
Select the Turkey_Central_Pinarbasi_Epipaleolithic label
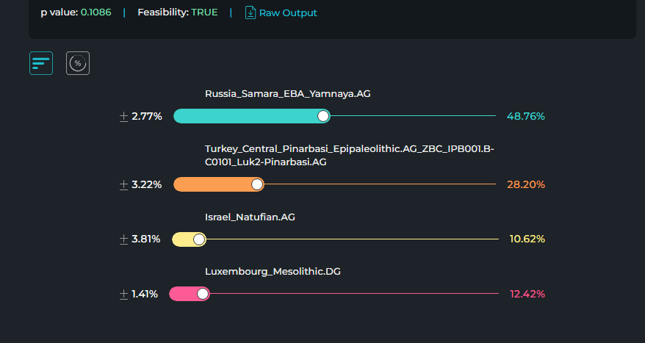point(349,156)
